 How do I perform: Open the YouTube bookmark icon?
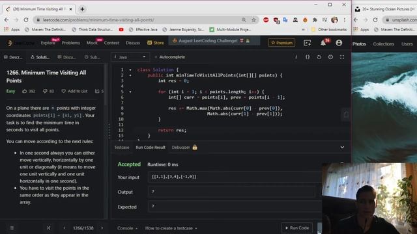pyautogui.click(x=121, y=29)
